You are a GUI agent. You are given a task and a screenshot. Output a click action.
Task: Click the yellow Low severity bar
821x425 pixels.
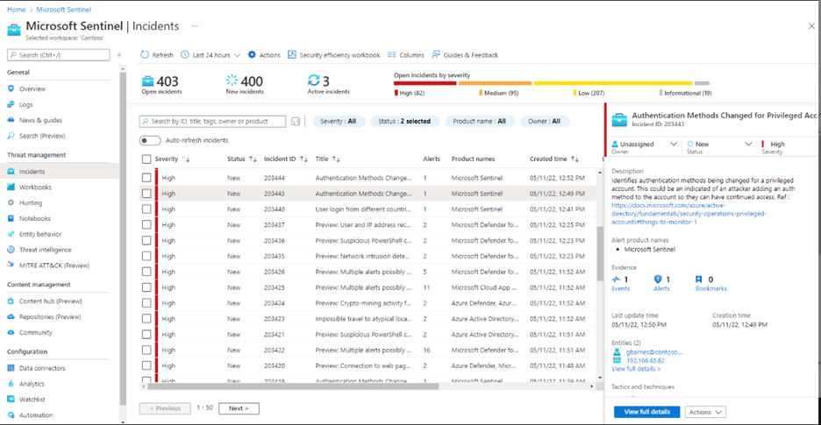[x=613, y=83]
